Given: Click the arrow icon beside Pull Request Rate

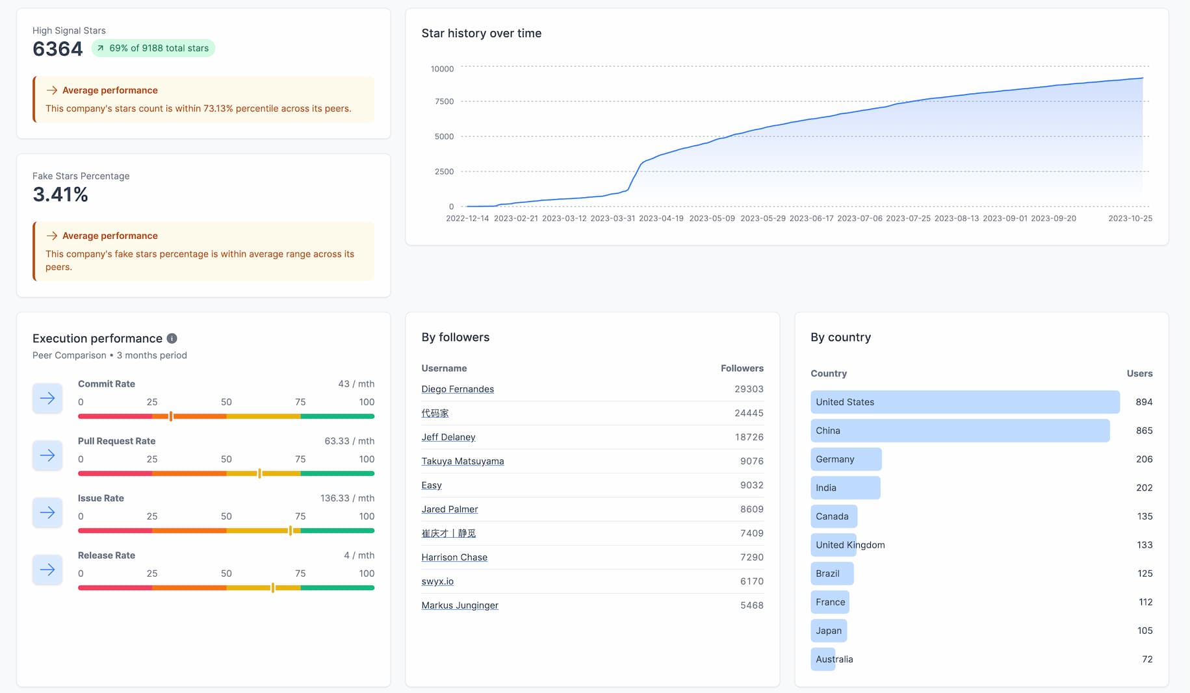Looking at the screenshot, I should click(47, 455).
